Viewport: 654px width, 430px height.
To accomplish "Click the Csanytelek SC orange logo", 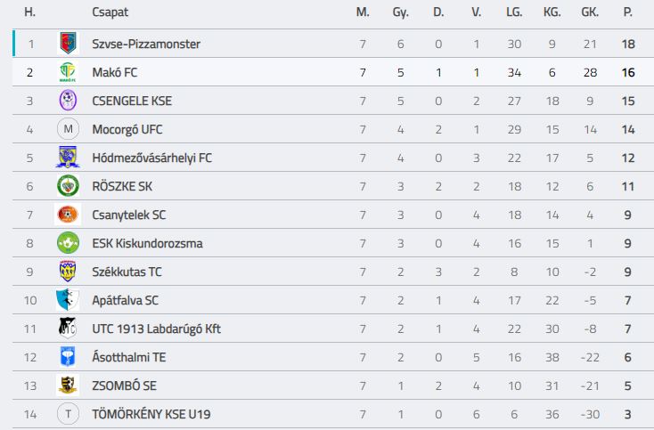I will click(69, 215).
